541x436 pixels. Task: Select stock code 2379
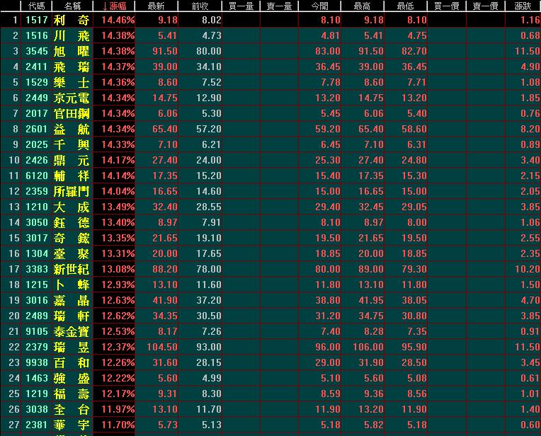point(37,347)
